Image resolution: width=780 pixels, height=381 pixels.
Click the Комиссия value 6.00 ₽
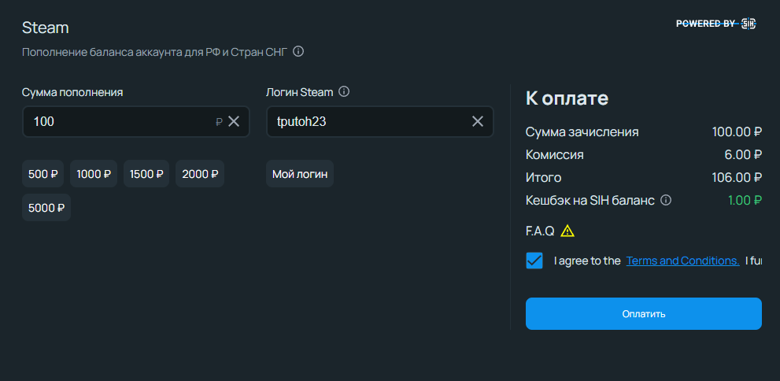(743, 155)
